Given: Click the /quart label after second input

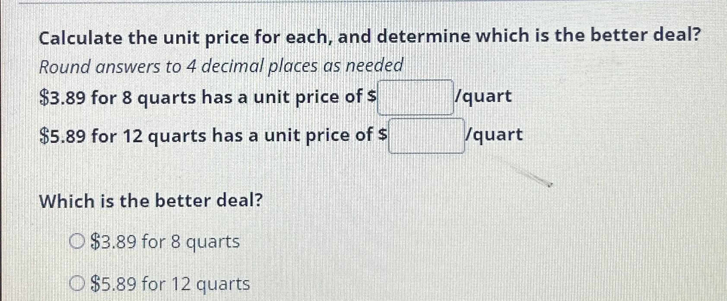Looking at the screenshot, I should tap(495, 135).
